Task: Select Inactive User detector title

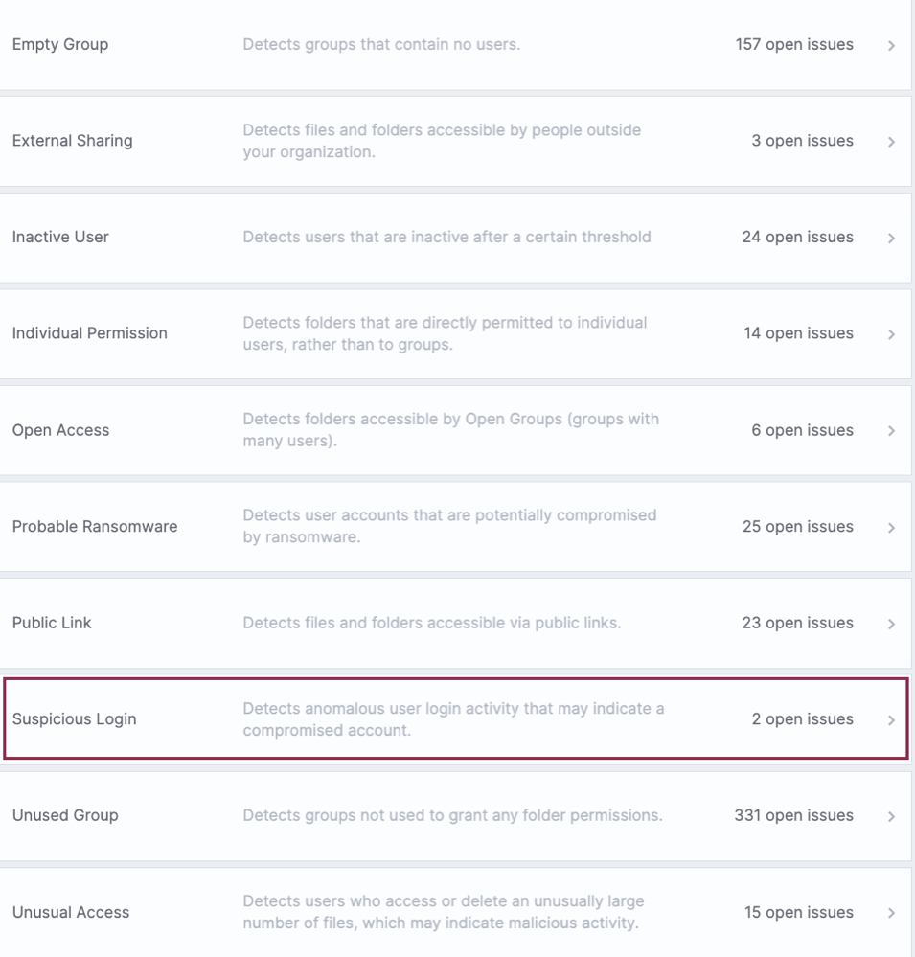Action: (x=60, y=237)
